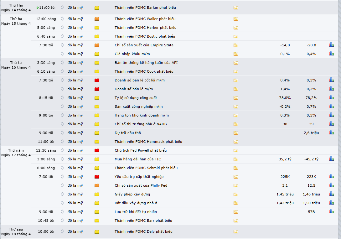
Task: Click red impact icon for retail sales m/m
Action: (x=97, y=89)
